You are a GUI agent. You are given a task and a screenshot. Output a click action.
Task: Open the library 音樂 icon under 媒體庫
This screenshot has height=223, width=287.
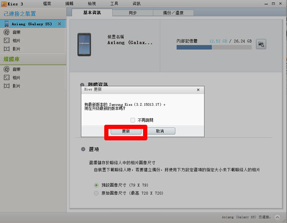pyautogui.click(x=7, y=69)
